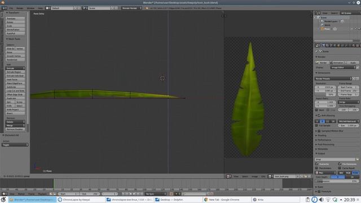Select the Plane object in the outliner

(327, 29)
